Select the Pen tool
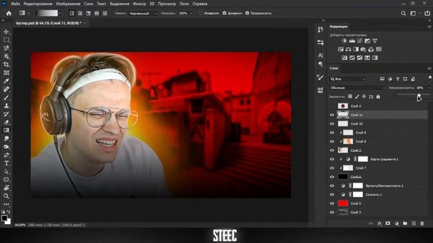 click(x=6, y=155)
